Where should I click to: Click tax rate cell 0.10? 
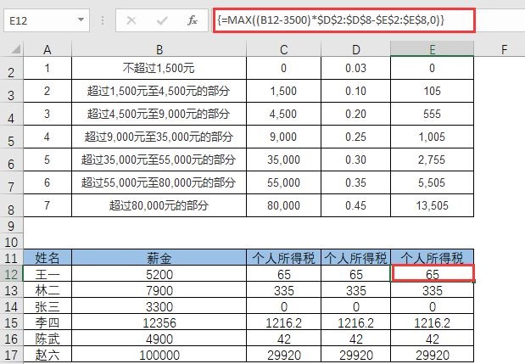[355, 91]
